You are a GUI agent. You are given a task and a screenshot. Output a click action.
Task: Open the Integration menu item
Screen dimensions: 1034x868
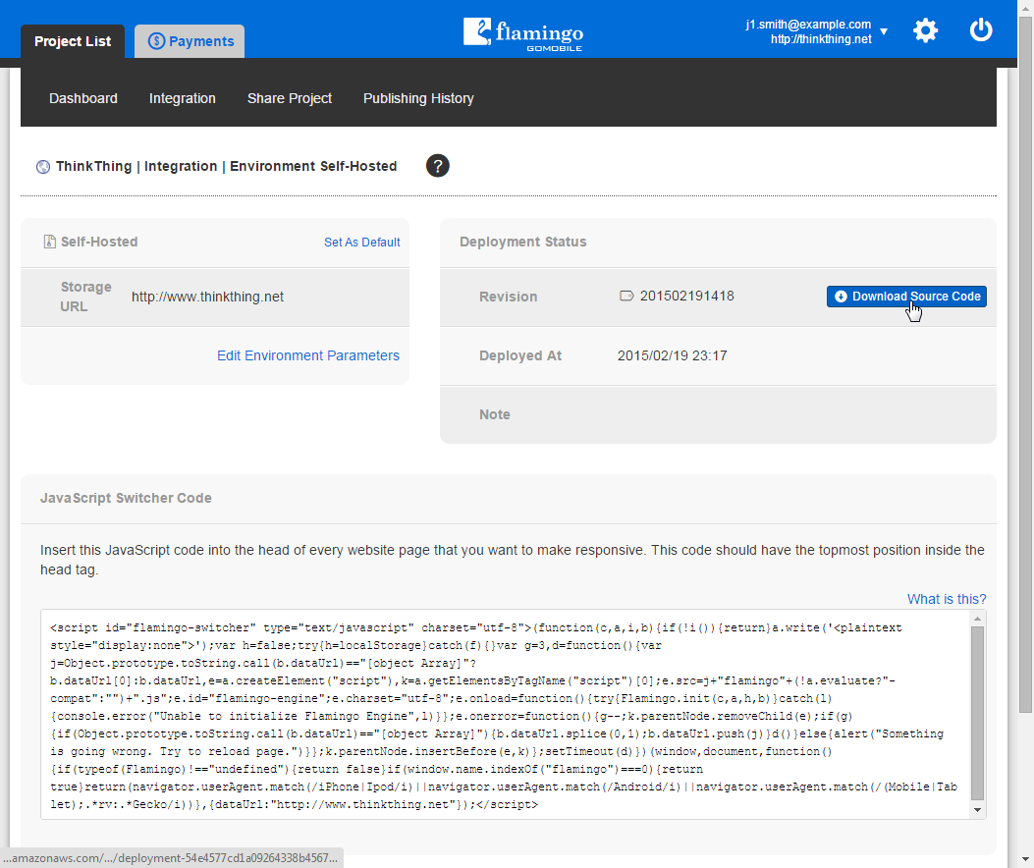(x=182, y=98)
